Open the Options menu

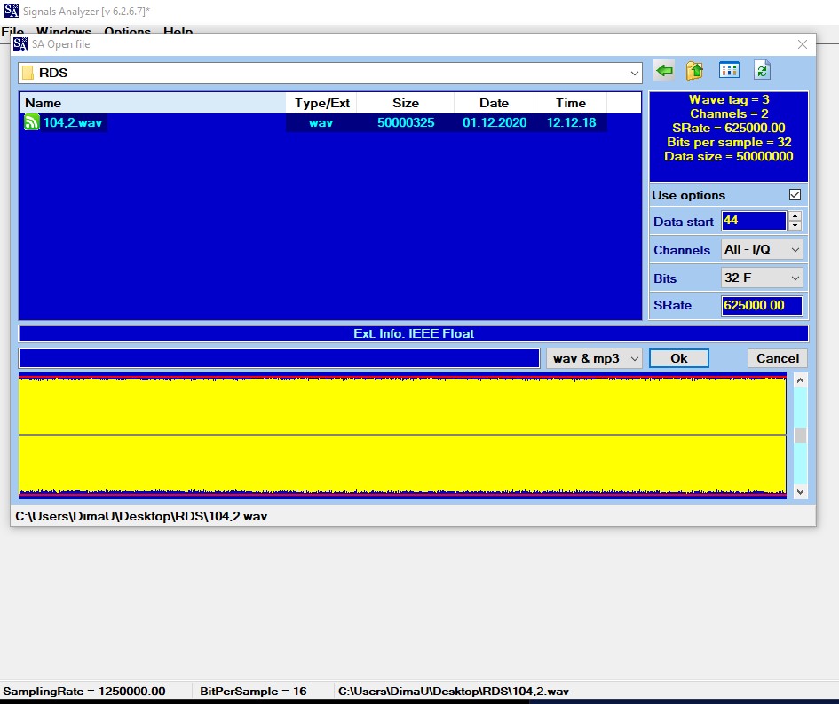[x=127, y=31]
